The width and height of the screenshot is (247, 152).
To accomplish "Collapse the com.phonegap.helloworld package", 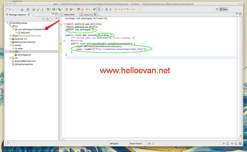I will click(13, 29).
